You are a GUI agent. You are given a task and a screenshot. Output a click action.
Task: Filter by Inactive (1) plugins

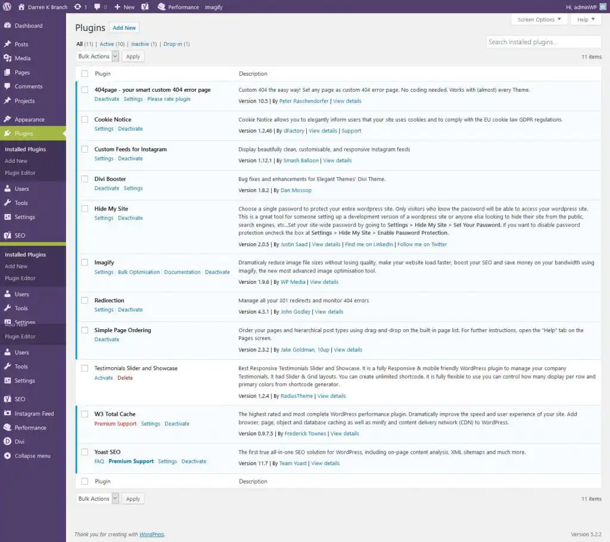[144, 44]
